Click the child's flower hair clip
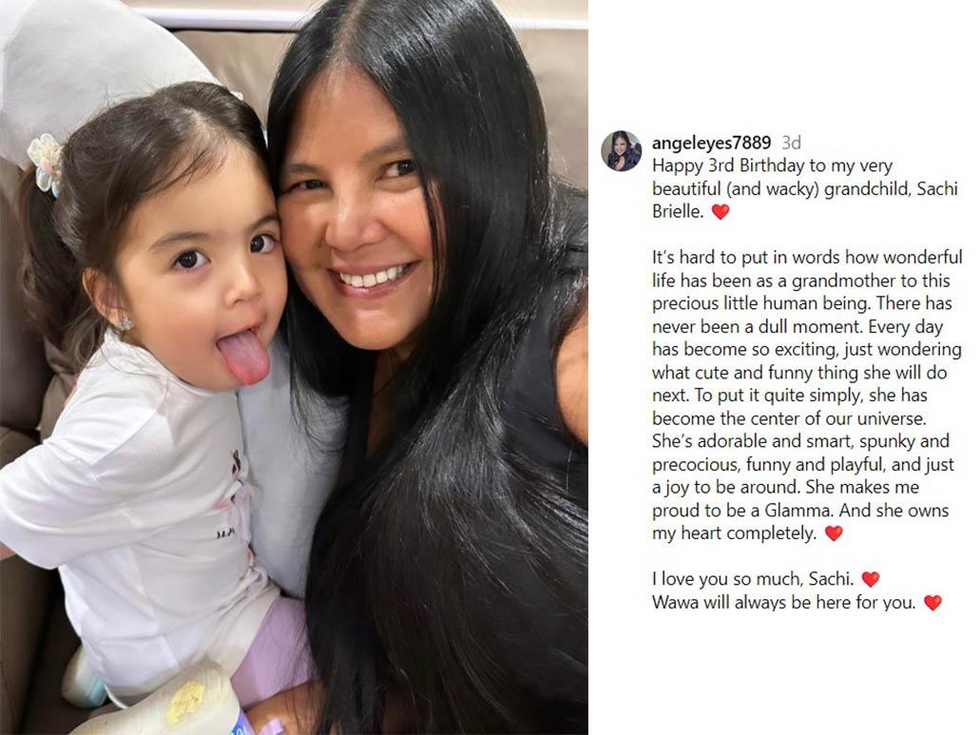This screenshot has height=735, width=980. pyautogui.click(x=47, y=164)
